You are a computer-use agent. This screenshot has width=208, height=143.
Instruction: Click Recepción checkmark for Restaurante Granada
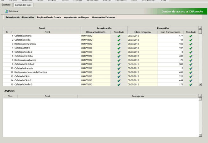191,44
